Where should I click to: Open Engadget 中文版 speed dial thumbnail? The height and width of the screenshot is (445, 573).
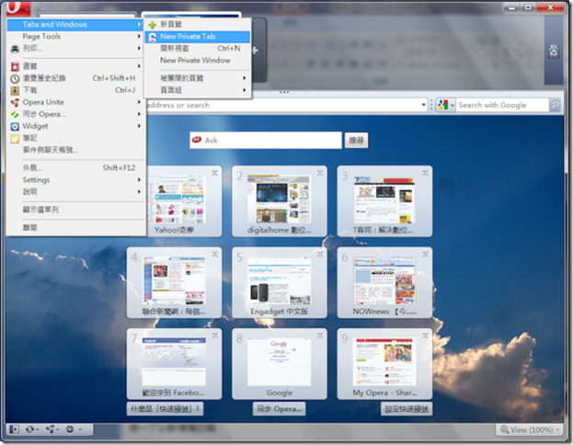point(280,280)
